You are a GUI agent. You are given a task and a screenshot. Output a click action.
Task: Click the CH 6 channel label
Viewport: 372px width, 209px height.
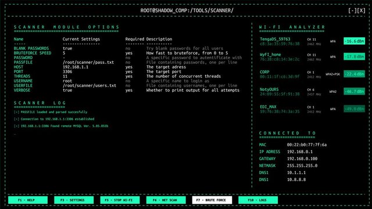point(310,90)
